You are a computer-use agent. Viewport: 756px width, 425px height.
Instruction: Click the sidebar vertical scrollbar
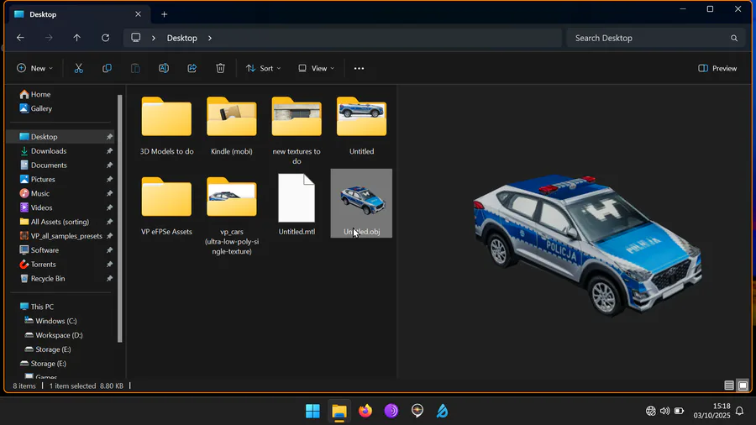(x=119, y=218)
